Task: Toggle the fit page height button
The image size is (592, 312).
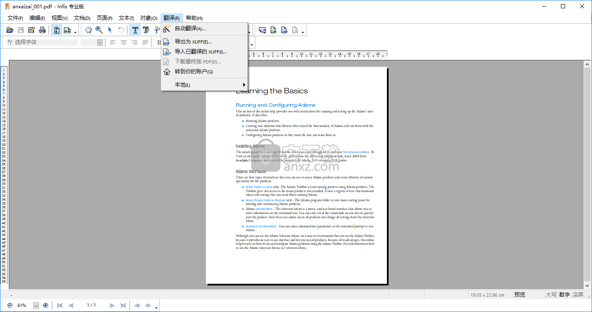Action: point(56,30)
